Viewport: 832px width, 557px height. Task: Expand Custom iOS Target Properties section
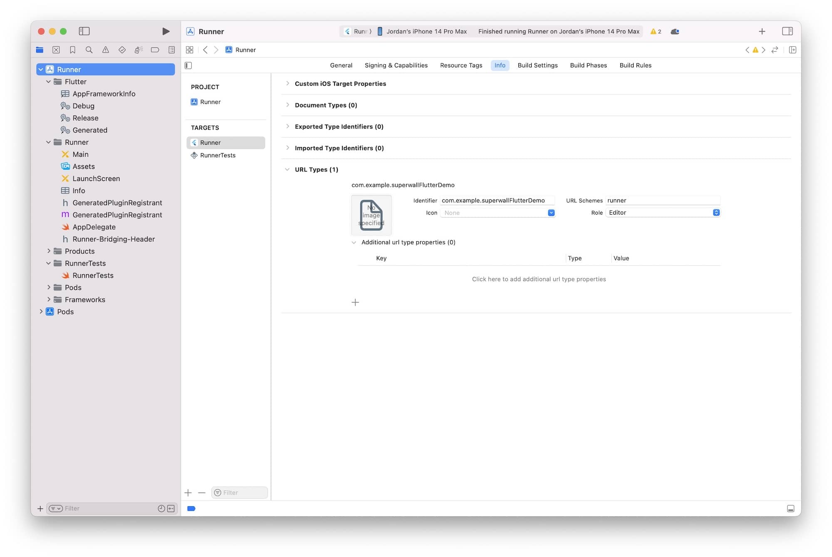click(x=287, y=84)
